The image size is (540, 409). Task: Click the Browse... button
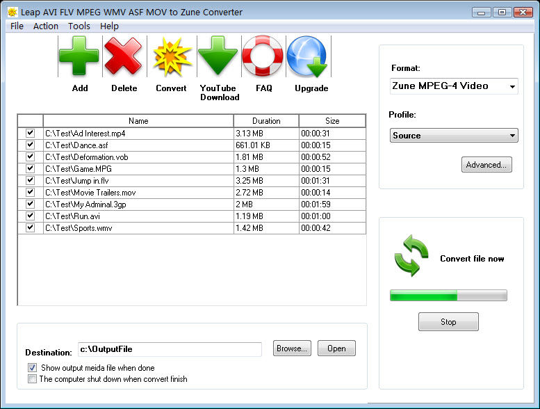[x=292, y=348]
